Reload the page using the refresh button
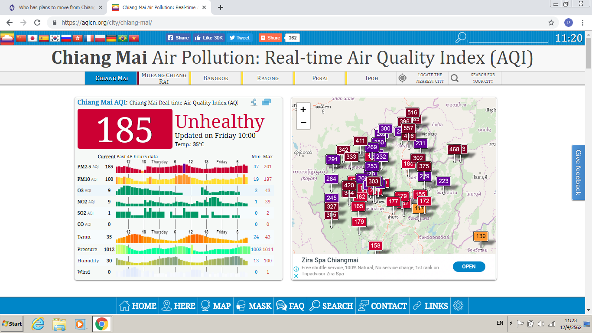Viewport: 592px width, 333px height. [37, 23]
